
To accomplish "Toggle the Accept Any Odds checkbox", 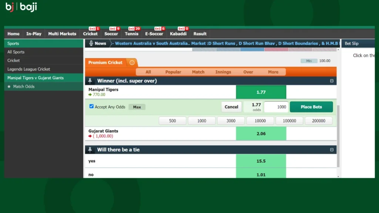I will 91,106.
